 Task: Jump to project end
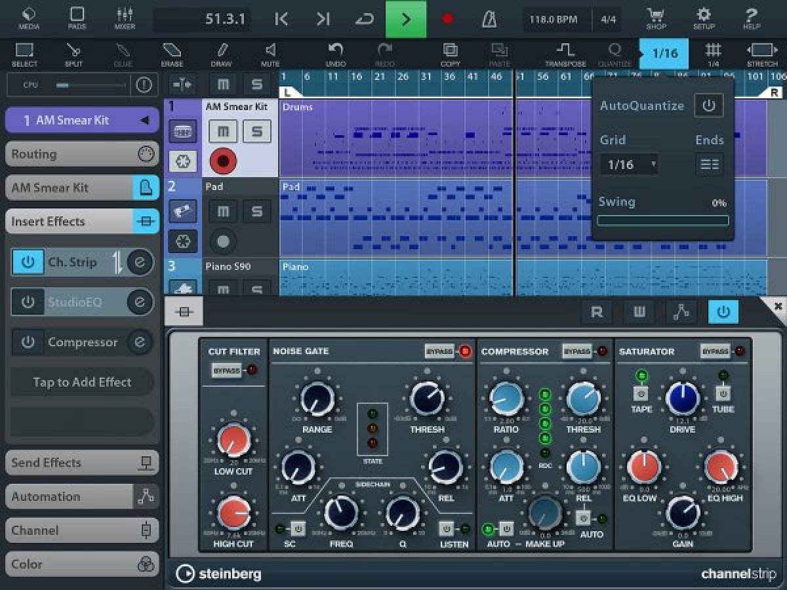click(323, 19)
